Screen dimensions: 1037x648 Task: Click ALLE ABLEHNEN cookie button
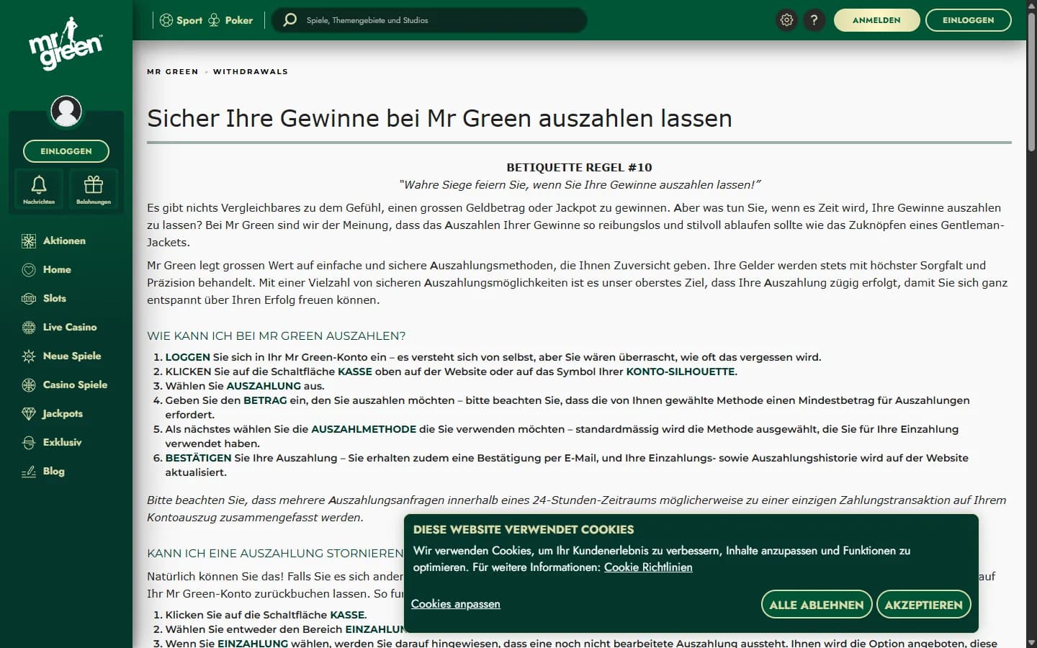click(817, 605)
